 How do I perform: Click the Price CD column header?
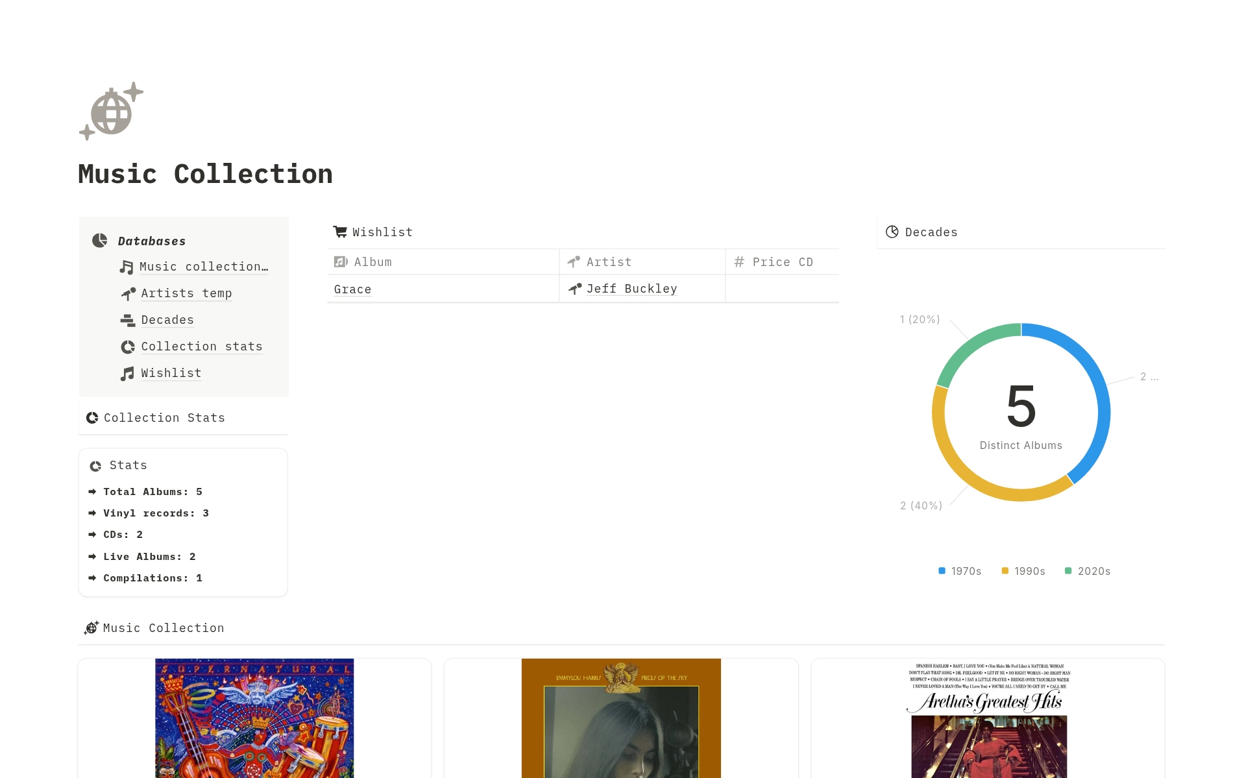click(782, 262)
